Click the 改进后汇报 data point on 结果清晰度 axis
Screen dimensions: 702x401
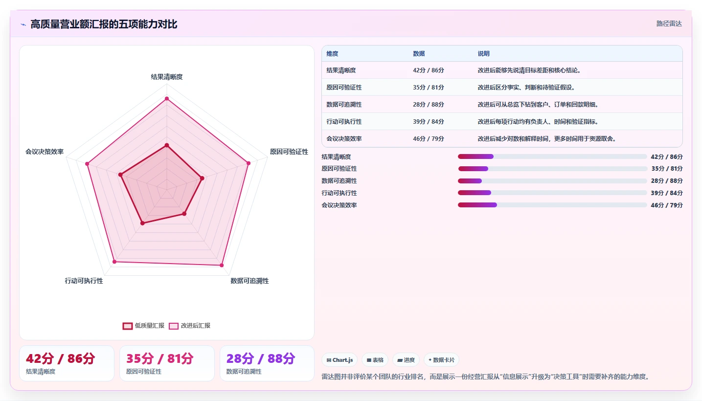click(167, 98)
